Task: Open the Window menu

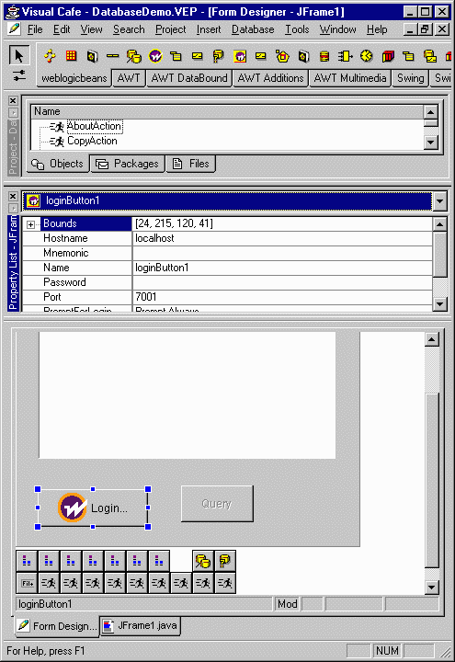Action: [x=337, y=29]
